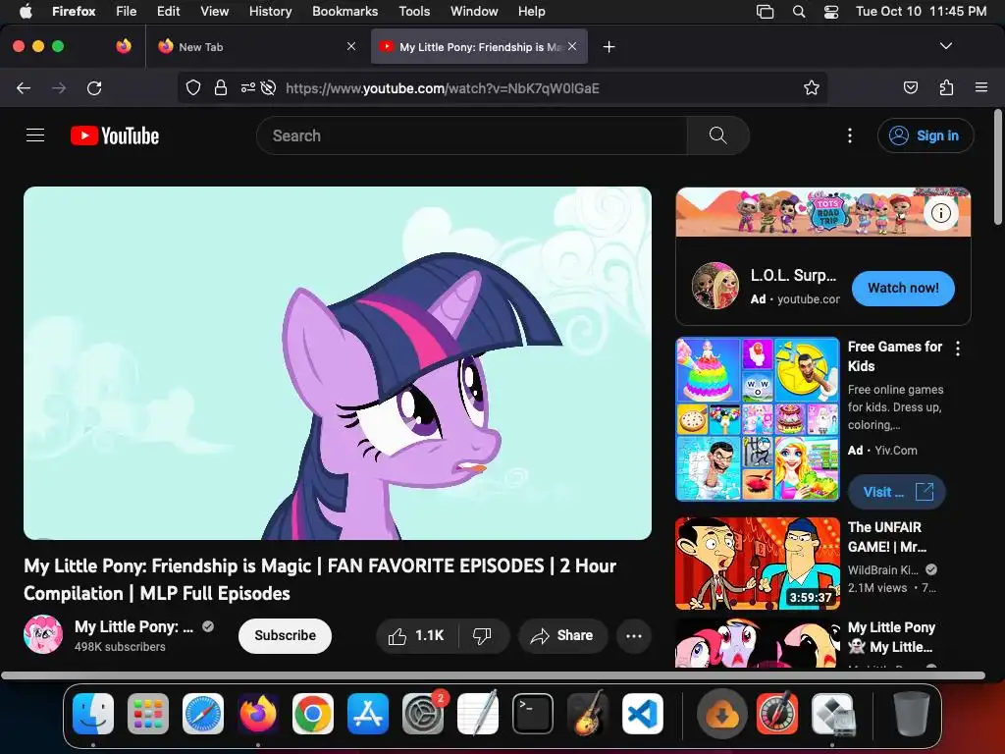The height and width of the screenshot is (754, 1005).
Task: Open the Pinkie Pie channel avatar
Action: click(x=43, y=634)
